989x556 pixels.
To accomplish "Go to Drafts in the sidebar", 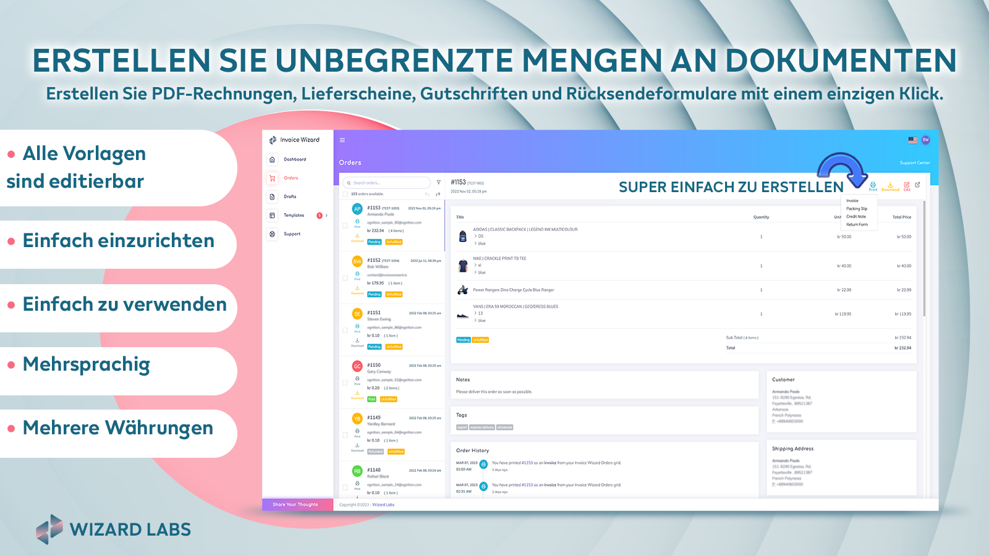I will click(290, 196).
